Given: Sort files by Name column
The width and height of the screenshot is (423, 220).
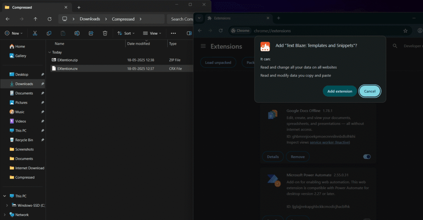Looking at the screenshot, I should [59, 43].
